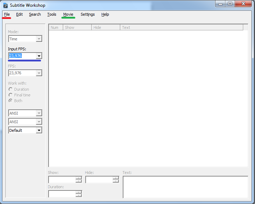This screenshot has width=255, height=204.
Task: Click the Num column header
Action: (56, 28)
